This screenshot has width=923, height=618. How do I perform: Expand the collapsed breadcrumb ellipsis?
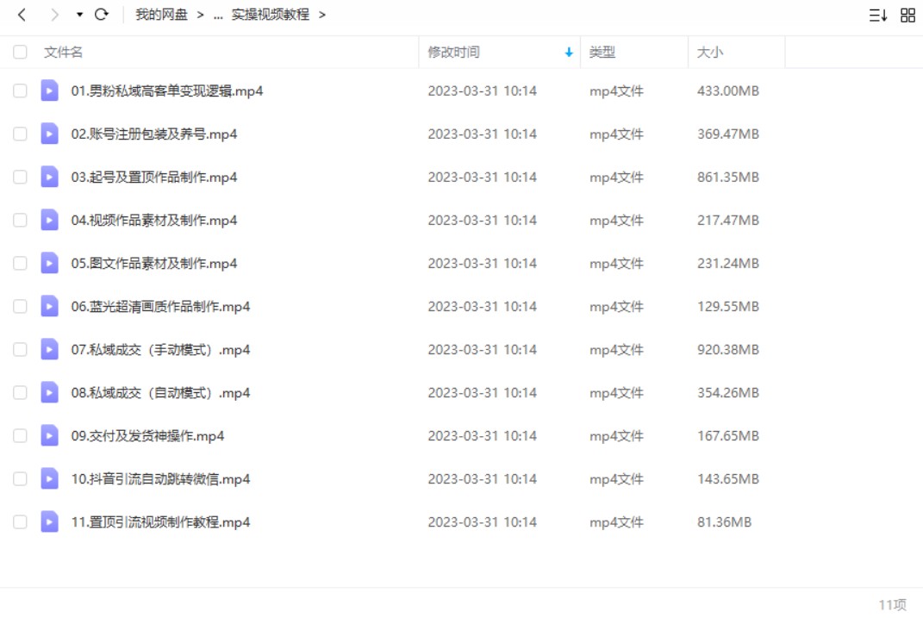pos(218,16)
